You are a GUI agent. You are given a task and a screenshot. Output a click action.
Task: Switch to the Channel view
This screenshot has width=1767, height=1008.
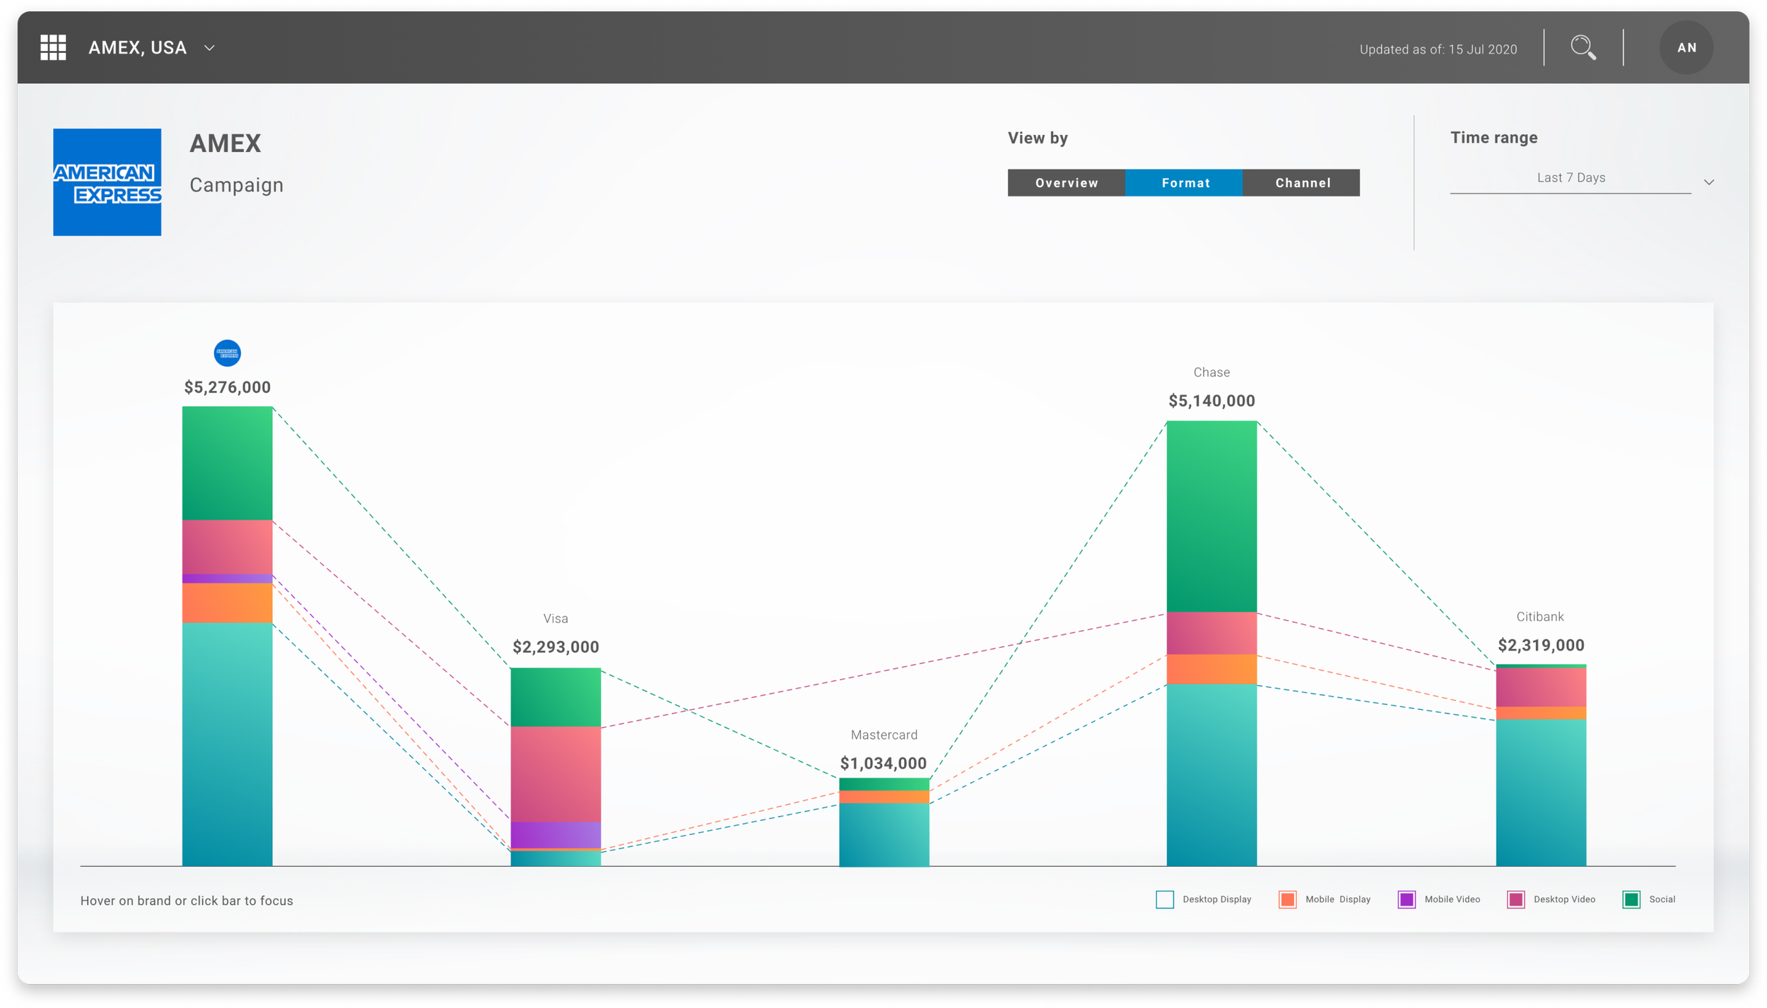coord(1302,183)
